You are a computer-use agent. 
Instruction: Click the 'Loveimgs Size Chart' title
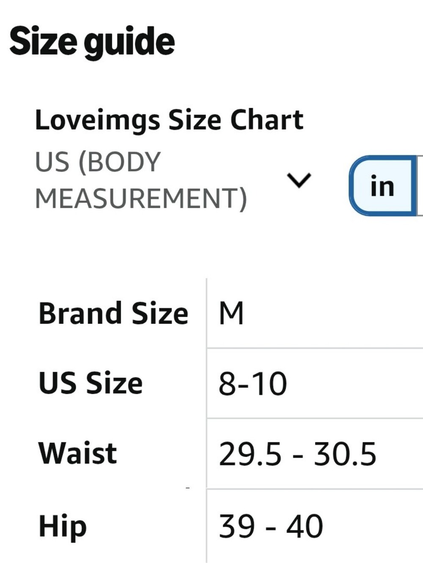point(169,120)
